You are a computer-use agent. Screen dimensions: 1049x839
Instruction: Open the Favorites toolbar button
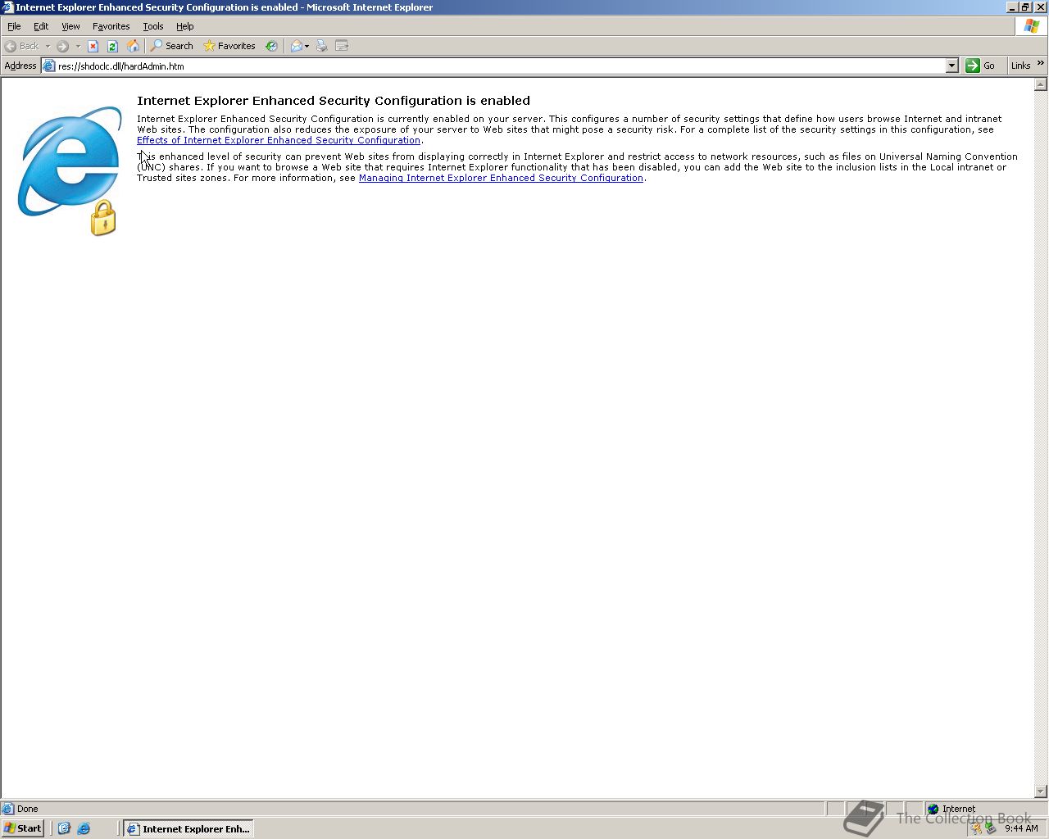pyautogui.click(x=229, y=46)
